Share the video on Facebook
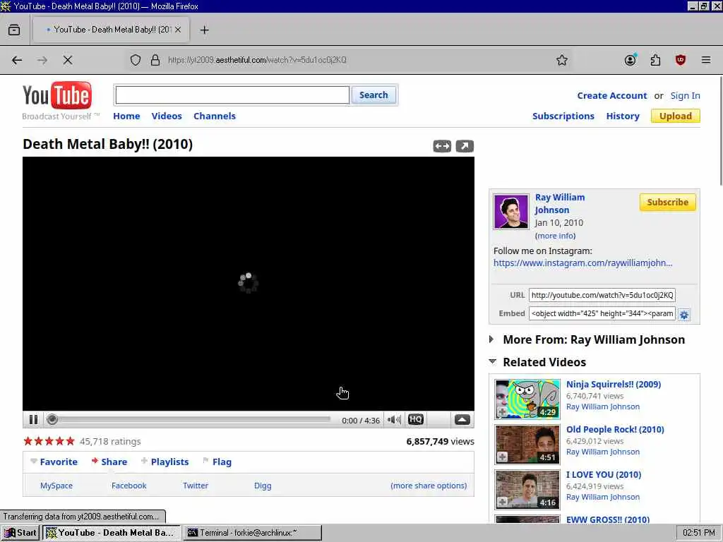This screenshot has height=542, width=723. (x=129, y=486)
